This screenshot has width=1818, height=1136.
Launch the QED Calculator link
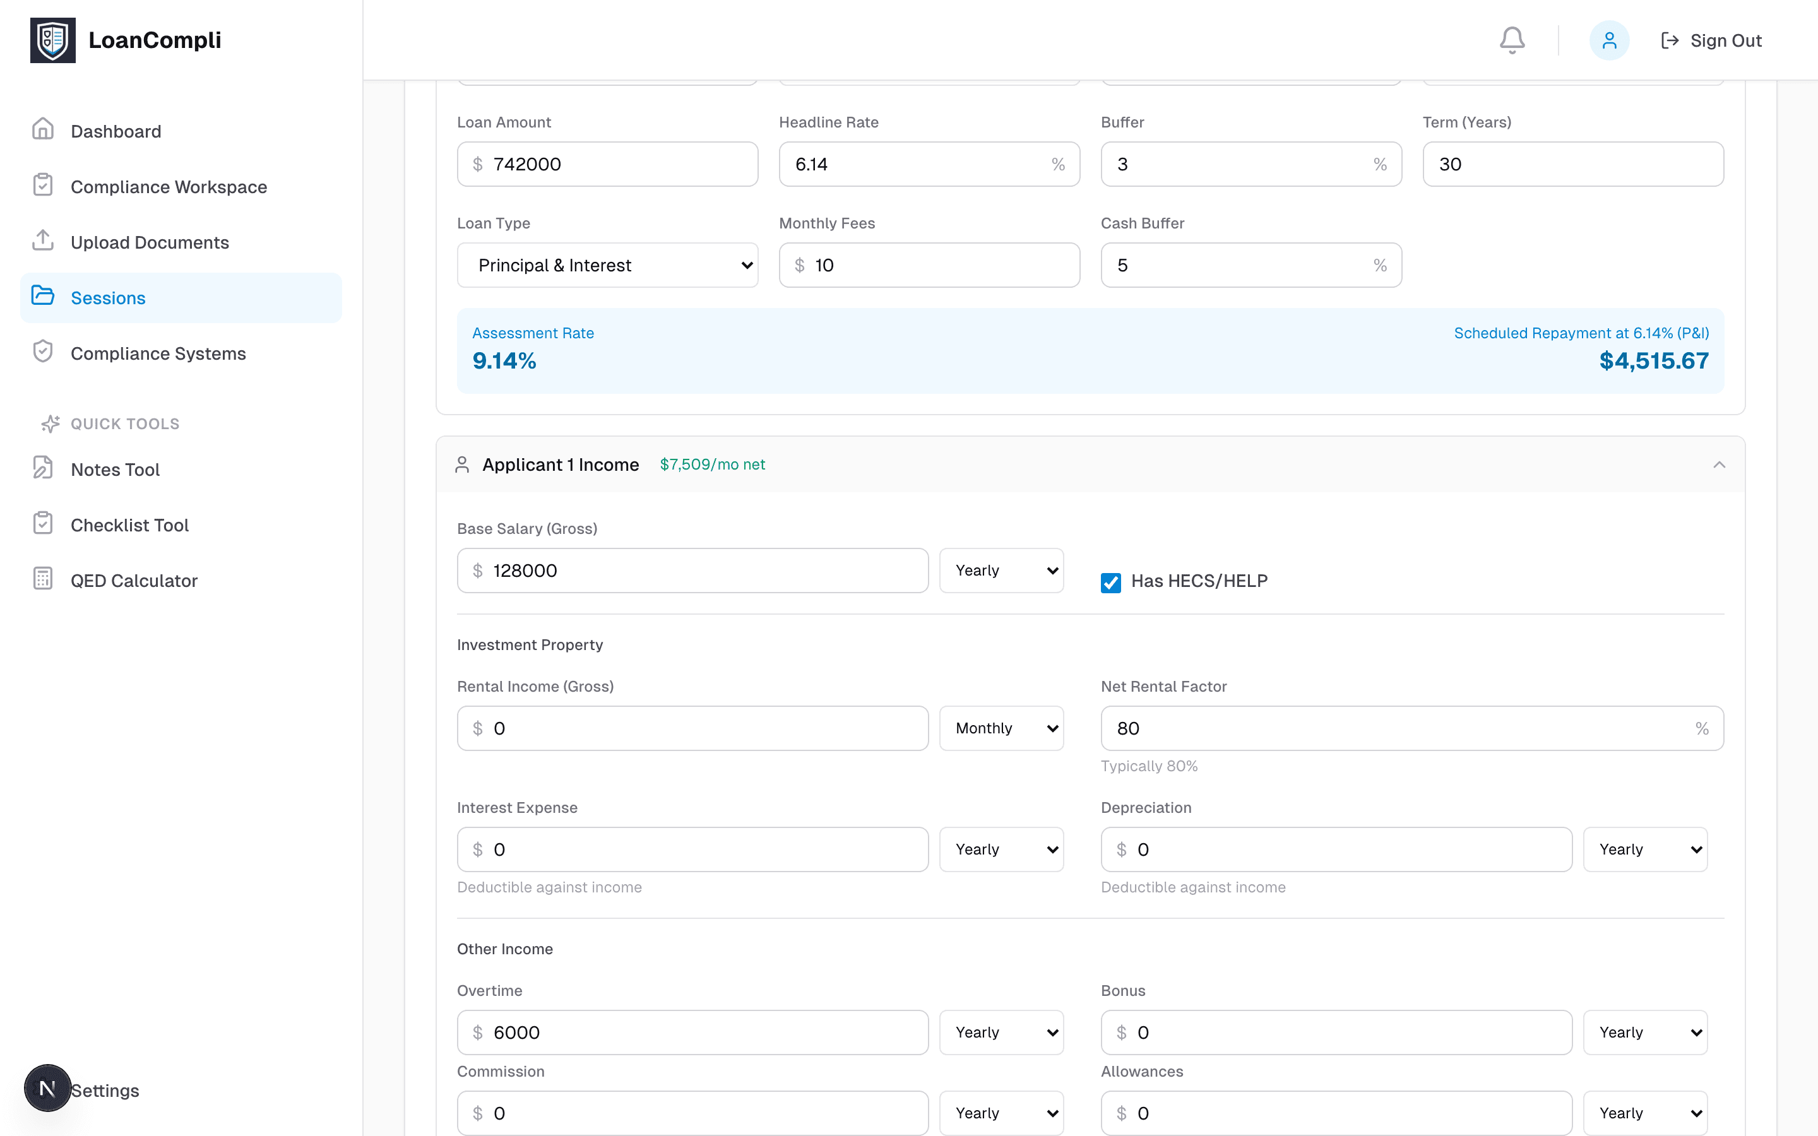tap(181, 581)
